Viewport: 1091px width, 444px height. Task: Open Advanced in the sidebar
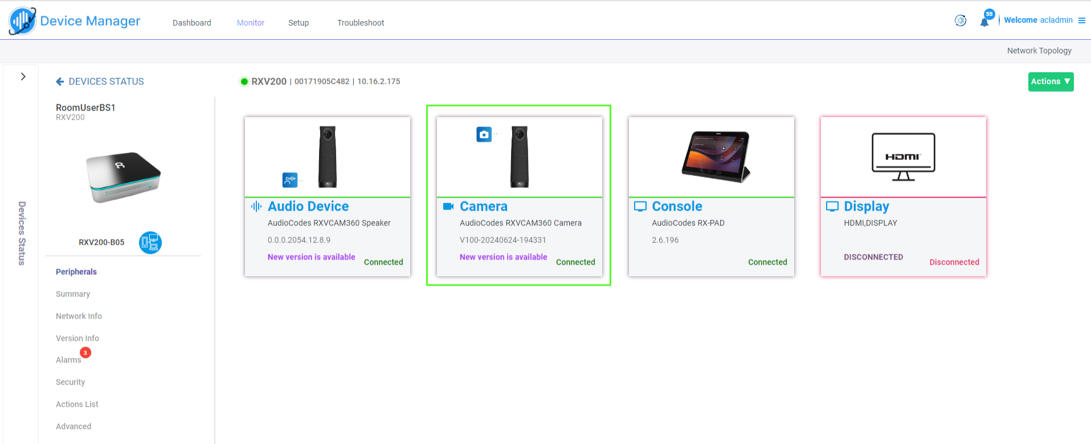tap(73, 426)
